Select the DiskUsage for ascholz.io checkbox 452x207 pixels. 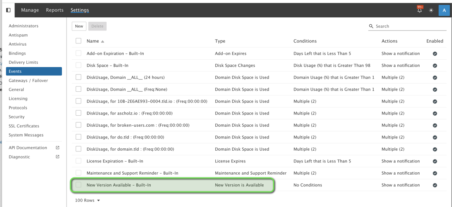78,113
